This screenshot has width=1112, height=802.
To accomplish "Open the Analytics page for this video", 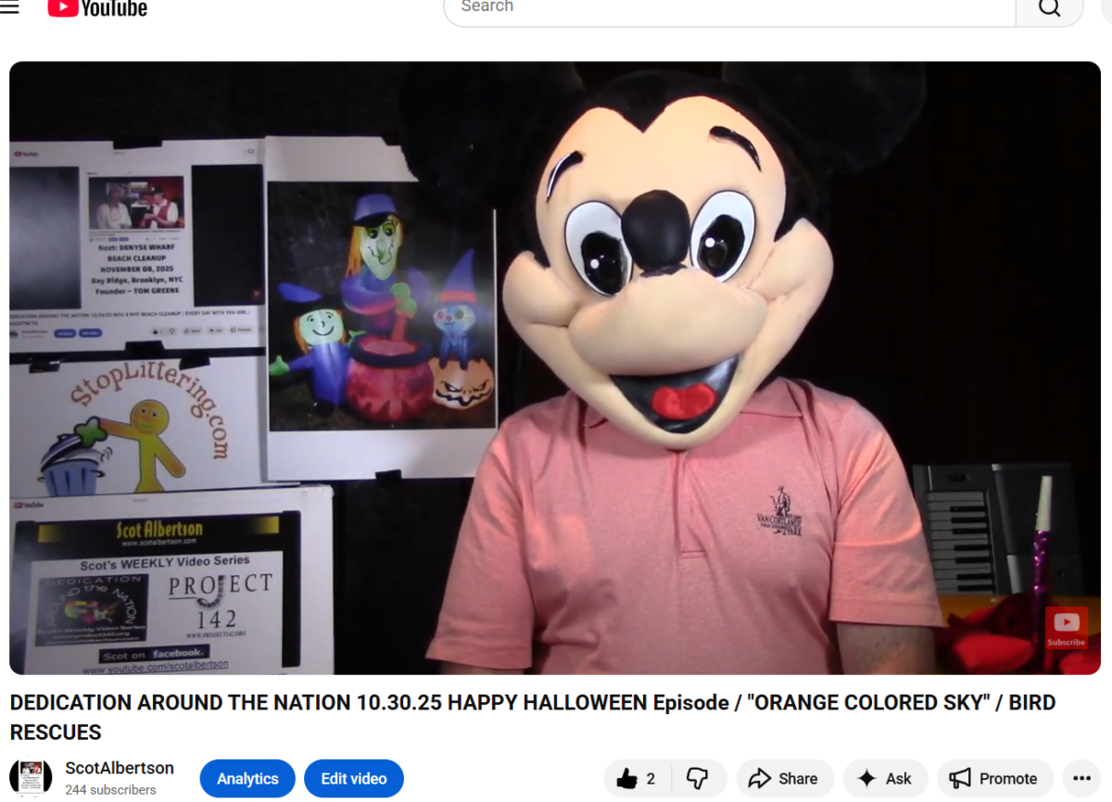I will [247, 779].
